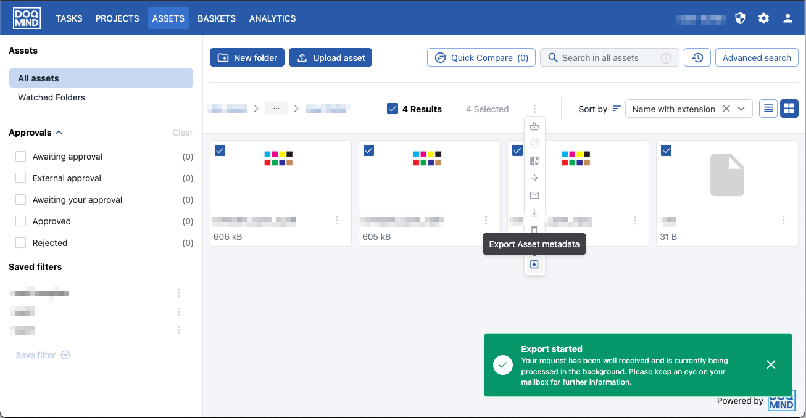The image size is (806, 418).
Task: Deselect the 606 kB asset checkbox
Action: pyautogui.click(x=220, y=150)
